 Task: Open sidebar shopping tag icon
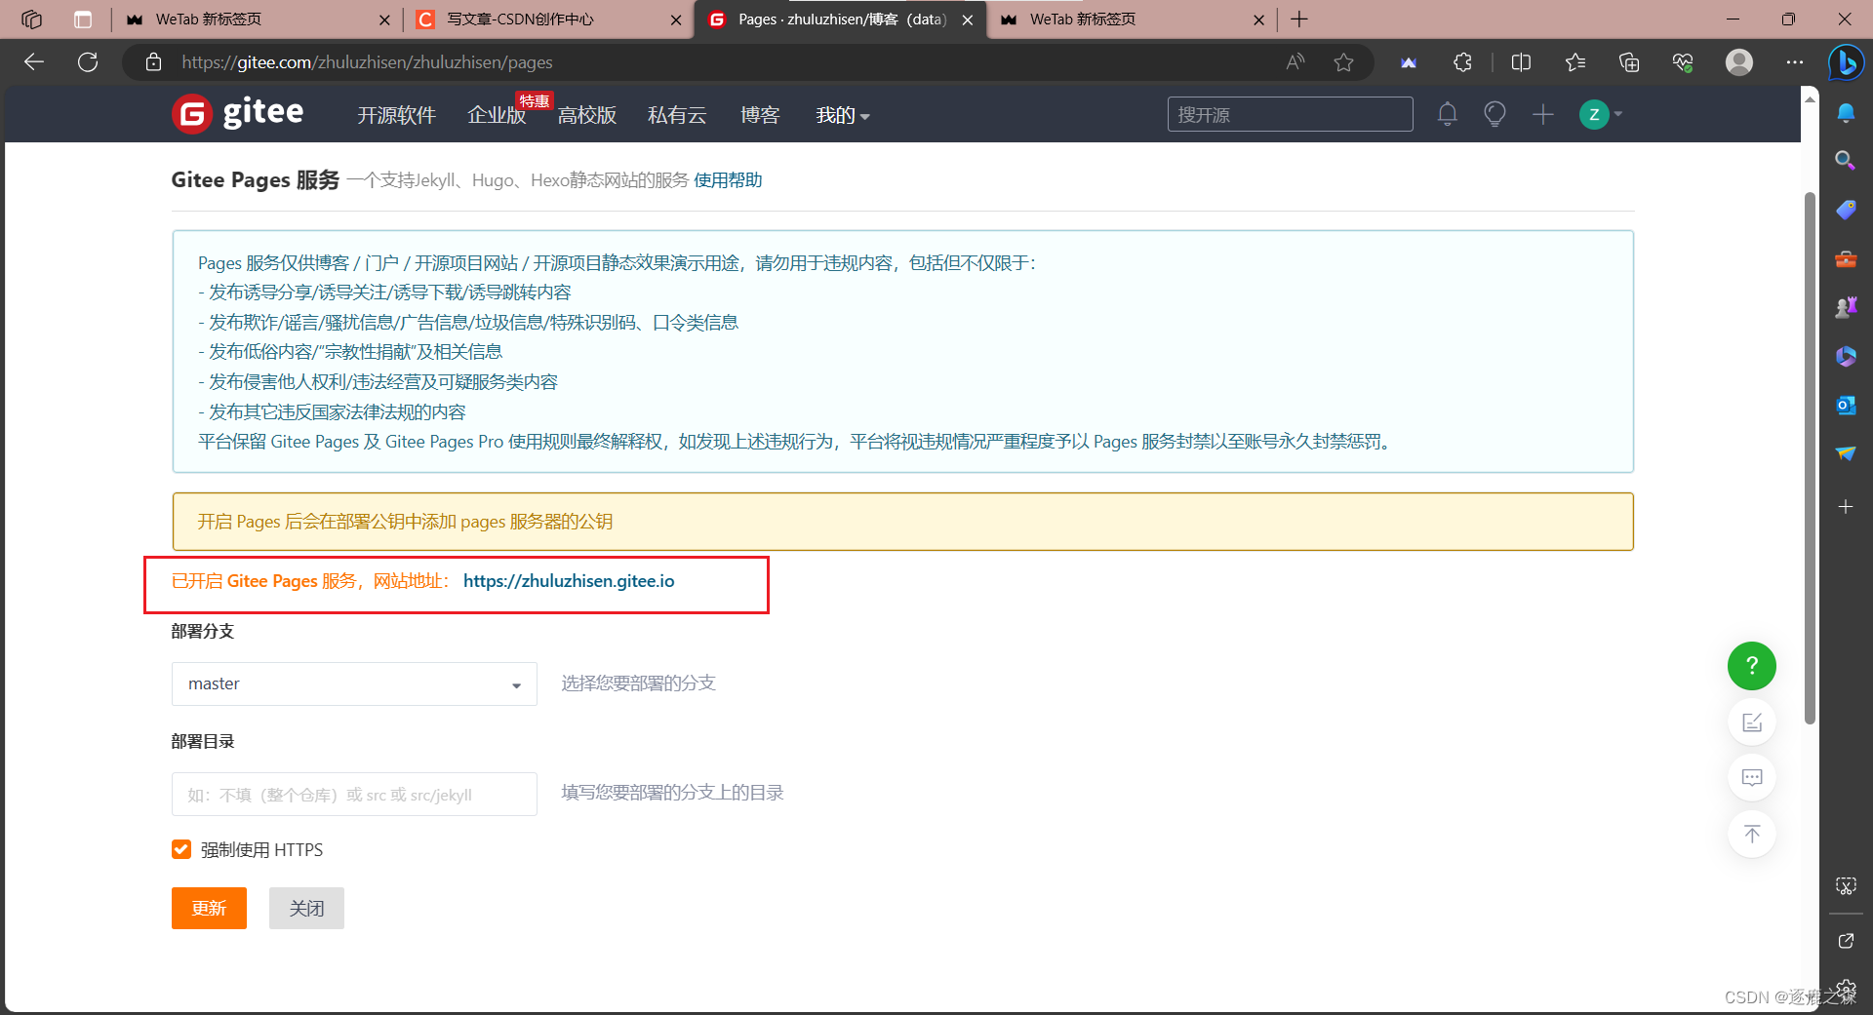(1845, 210)
